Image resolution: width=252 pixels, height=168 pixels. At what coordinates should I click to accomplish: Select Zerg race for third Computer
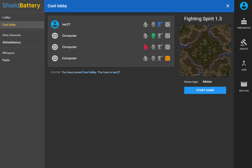(146, 58)
